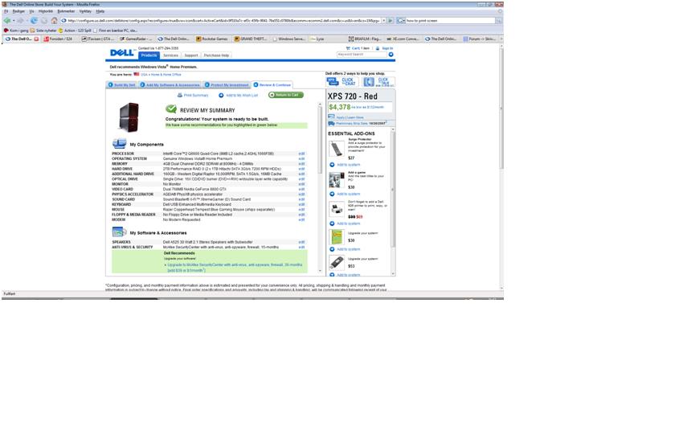
Task: Open the Historikk menu
Action: coord(45,11)
